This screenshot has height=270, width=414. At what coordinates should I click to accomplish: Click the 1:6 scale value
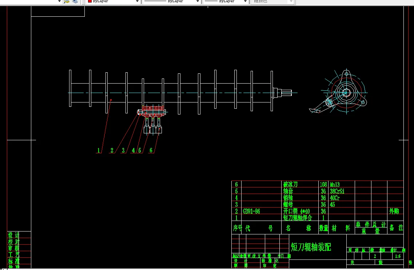click(398, 256)
